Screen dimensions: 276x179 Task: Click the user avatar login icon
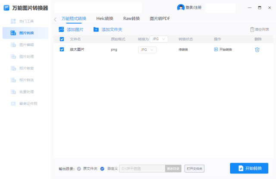181,7
